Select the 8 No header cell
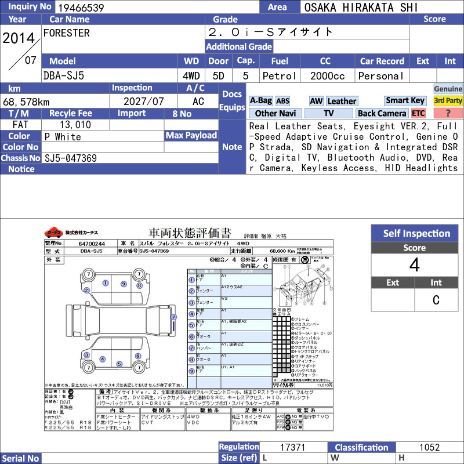464x464 pixels. (x=191, y=113)
